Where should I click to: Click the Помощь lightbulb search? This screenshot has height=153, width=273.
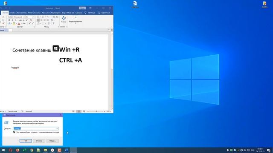[x=90, y=13]
